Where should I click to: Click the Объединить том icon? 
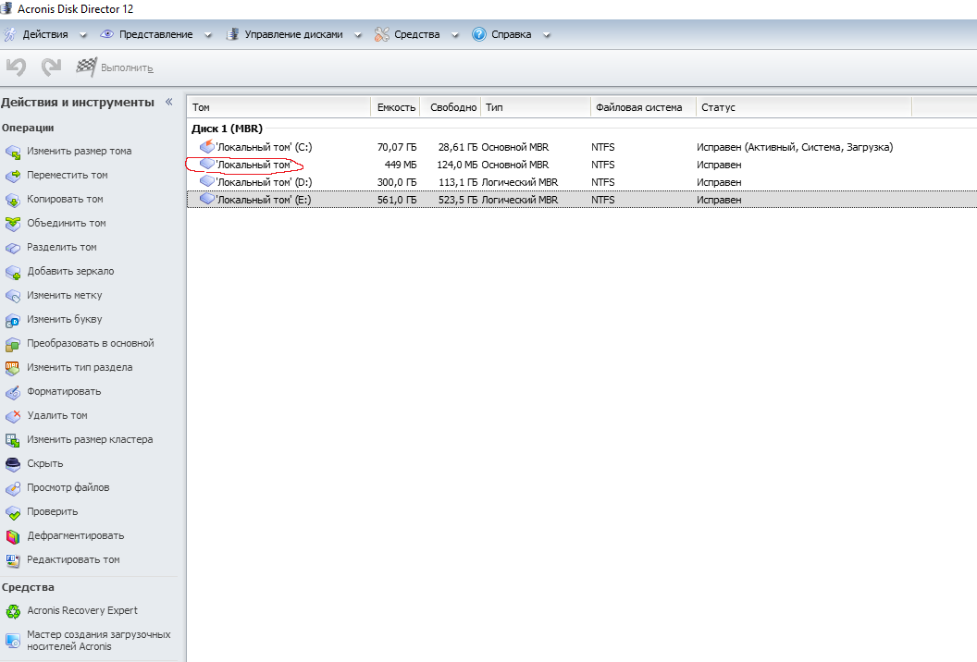pos(12,224)
